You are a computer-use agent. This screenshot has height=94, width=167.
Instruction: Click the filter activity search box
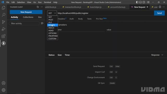(x=24, y=23)
